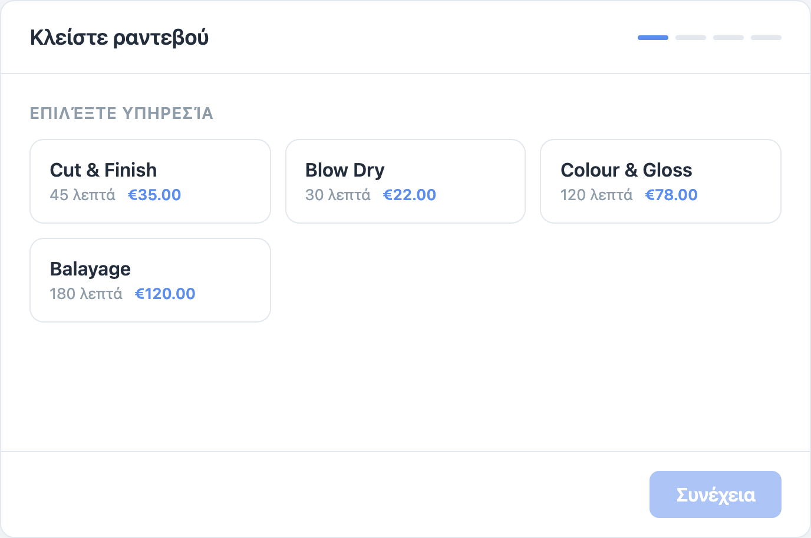Viewport: 811px width, 538px height.
Task: Click the Balayage title text
Action: [90, 269]
